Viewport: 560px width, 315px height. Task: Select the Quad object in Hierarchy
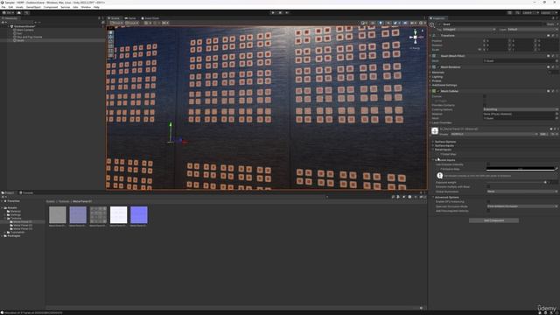tap(20, 40)
